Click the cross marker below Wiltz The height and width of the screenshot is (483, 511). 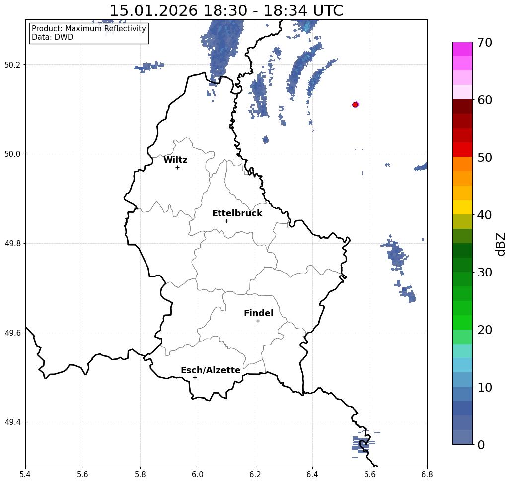[178, 168]
